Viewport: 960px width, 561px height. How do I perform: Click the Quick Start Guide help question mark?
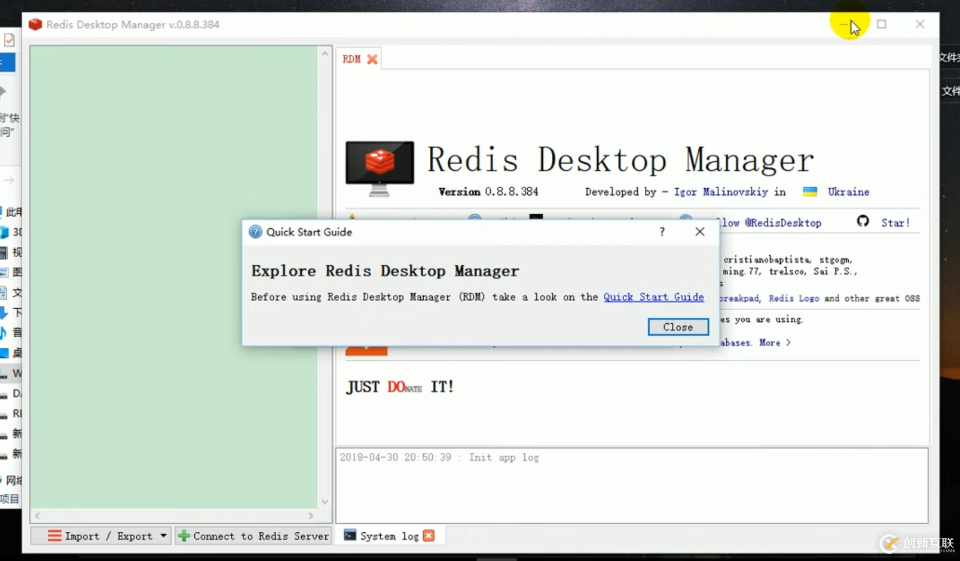[662, 232]
